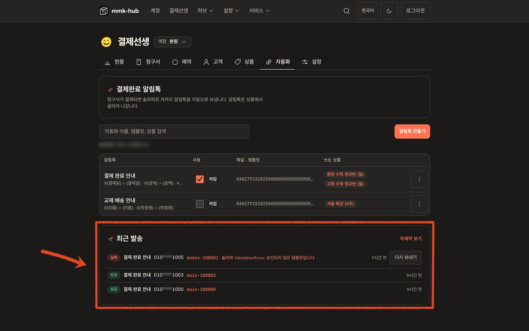The height and width of the screenshot is (331, 529).
Task: Click the link icon beside 결제완료 알림톡
Action: [x=111, y=90]
